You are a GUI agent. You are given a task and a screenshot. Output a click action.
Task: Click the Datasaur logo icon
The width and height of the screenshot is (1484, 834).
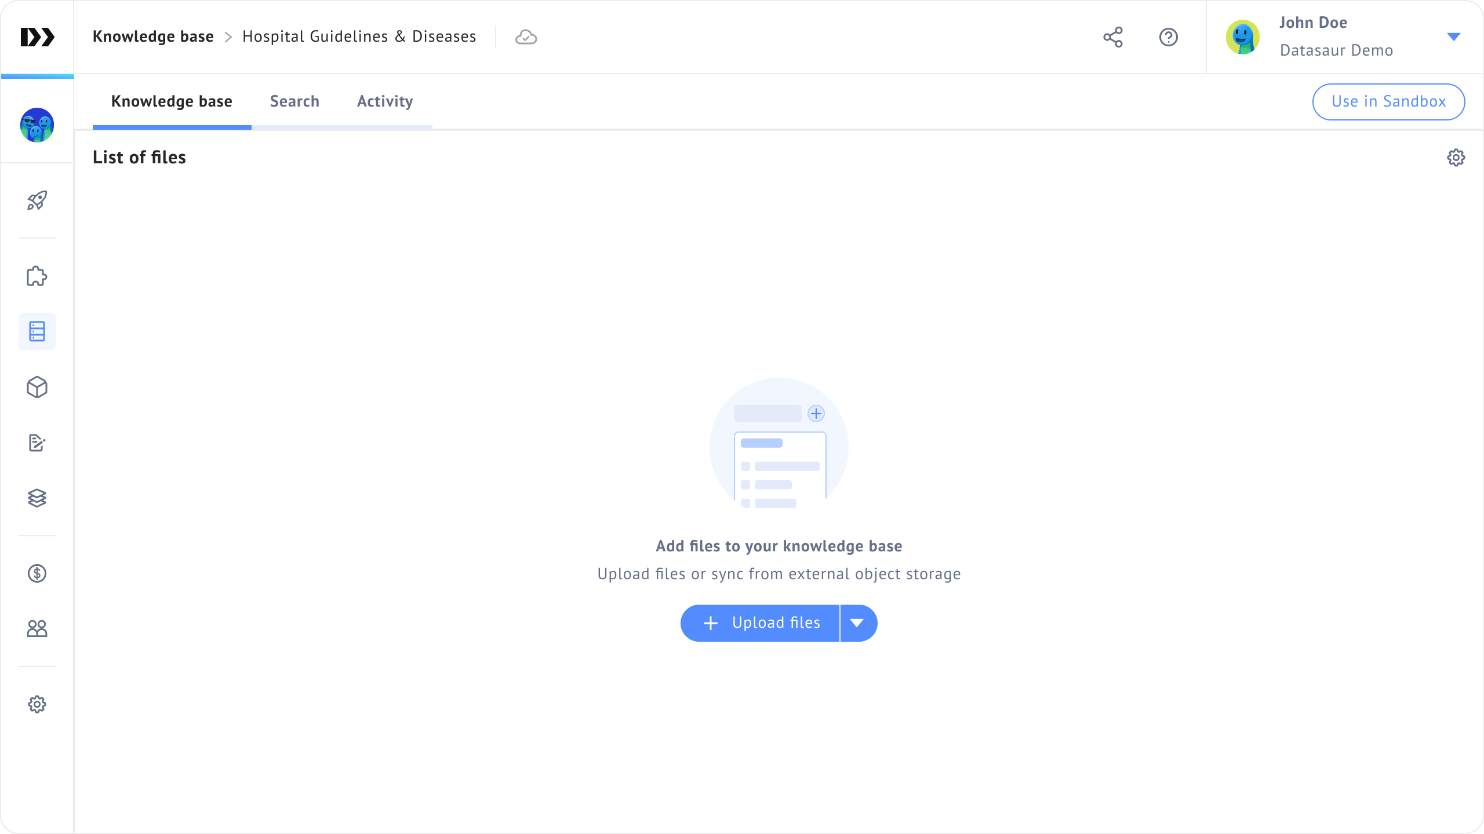(x=37, y=37)
